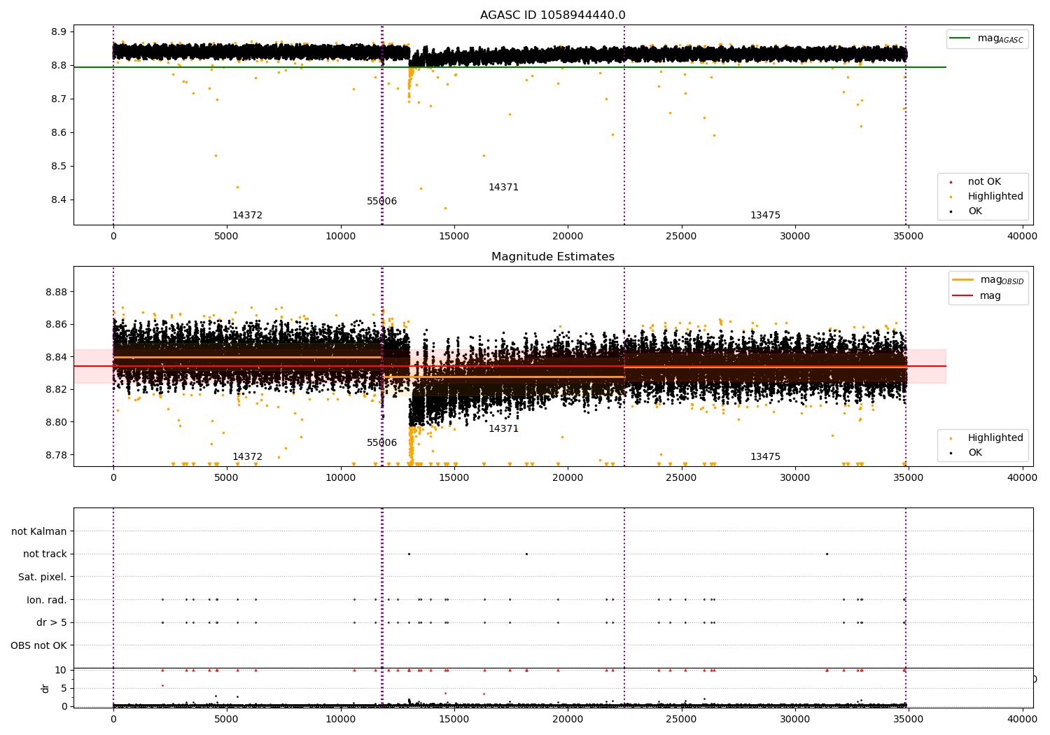Screen dimensions: 1050x735
Task: Click obsid label 14372 in Magnitude Estimates plot
Action: coord(247,457)
